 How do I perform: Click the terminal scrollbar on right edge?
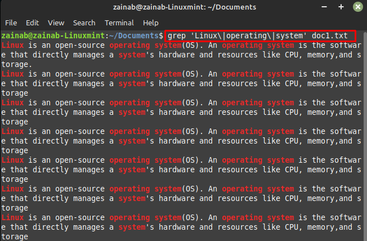point(365,136)
